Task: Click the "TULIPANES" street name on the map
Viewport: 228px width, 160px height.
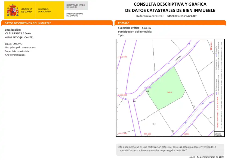Action: (x=178, y=58)
